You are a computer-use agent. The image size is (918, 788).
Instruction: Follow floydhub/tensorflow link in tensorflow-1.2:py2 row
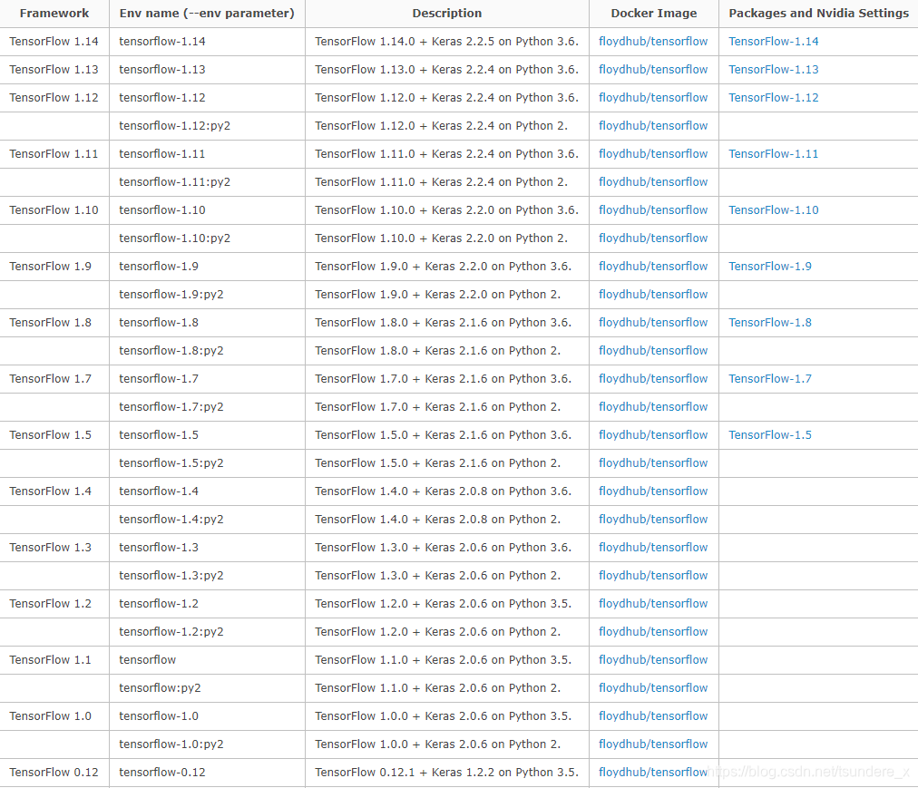pos(653,632)
